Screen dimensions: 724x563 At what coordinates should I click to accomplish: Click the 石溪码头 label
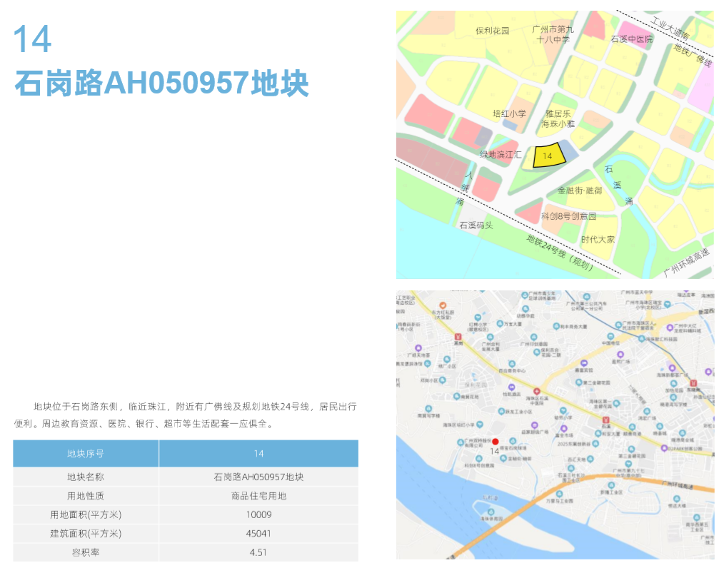(x=476, y=225)
